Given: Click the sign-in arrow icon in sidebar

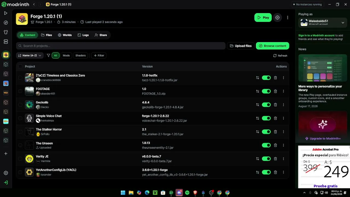Looking at the screenshot, I should [x=6, y=182].
